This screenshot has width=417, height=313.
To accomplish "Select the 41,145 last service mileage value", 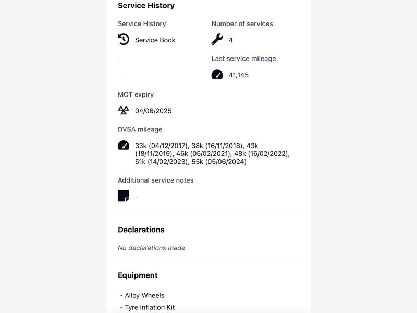I will pyautogui.click(x=239, y=75).
